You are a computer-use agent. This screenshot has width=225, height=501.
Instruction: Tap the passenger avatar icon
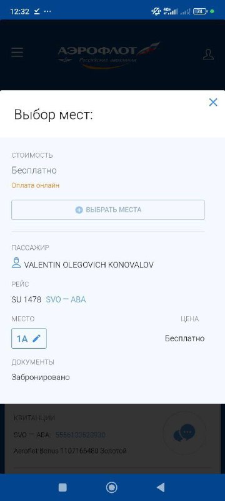pos(16,263)
